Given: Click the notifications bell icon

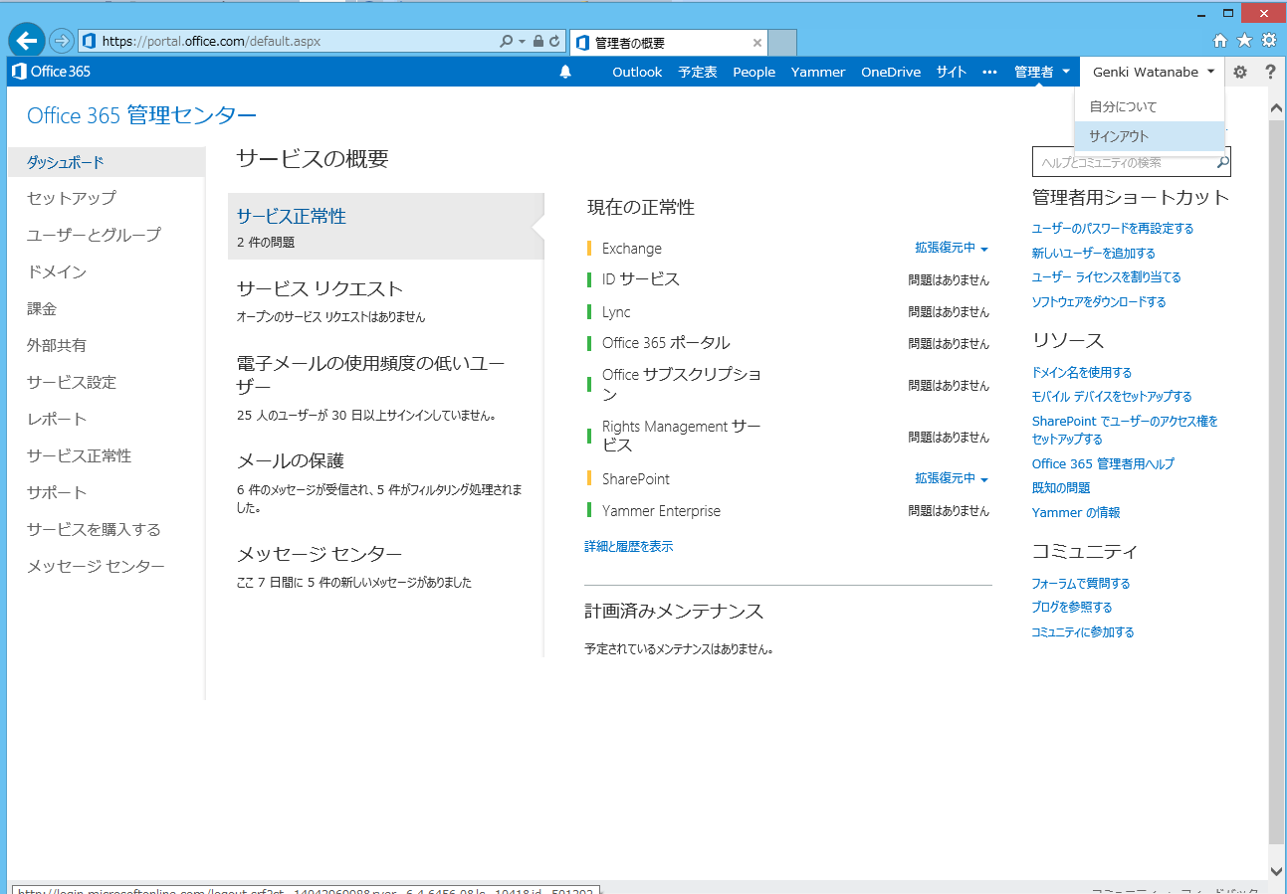Looking at the screenshot, I should point(565,72).
